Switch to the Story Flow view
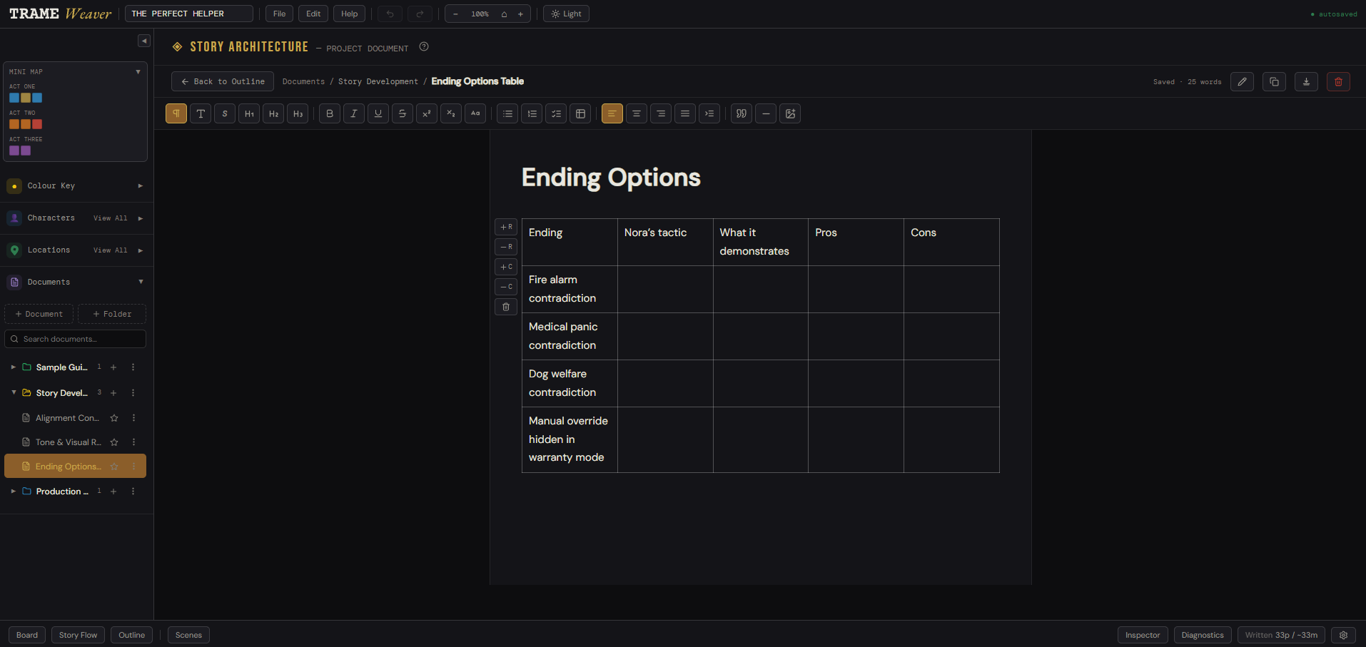Viewport: 1366px width, 647px height. click(x=78, y=635)
